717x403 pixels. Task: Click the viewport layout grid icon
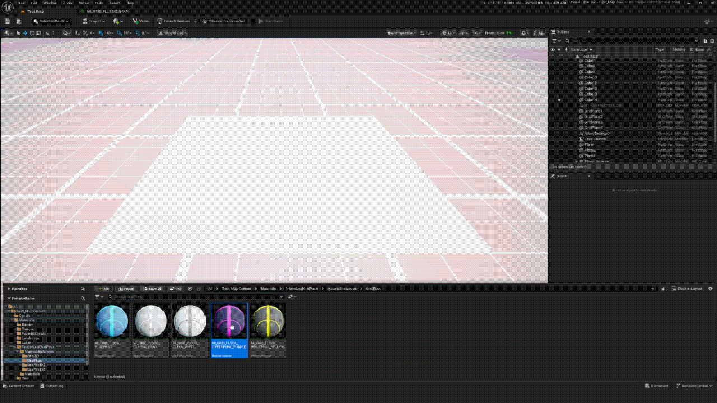pyautogui.click(x=540, y=33)
